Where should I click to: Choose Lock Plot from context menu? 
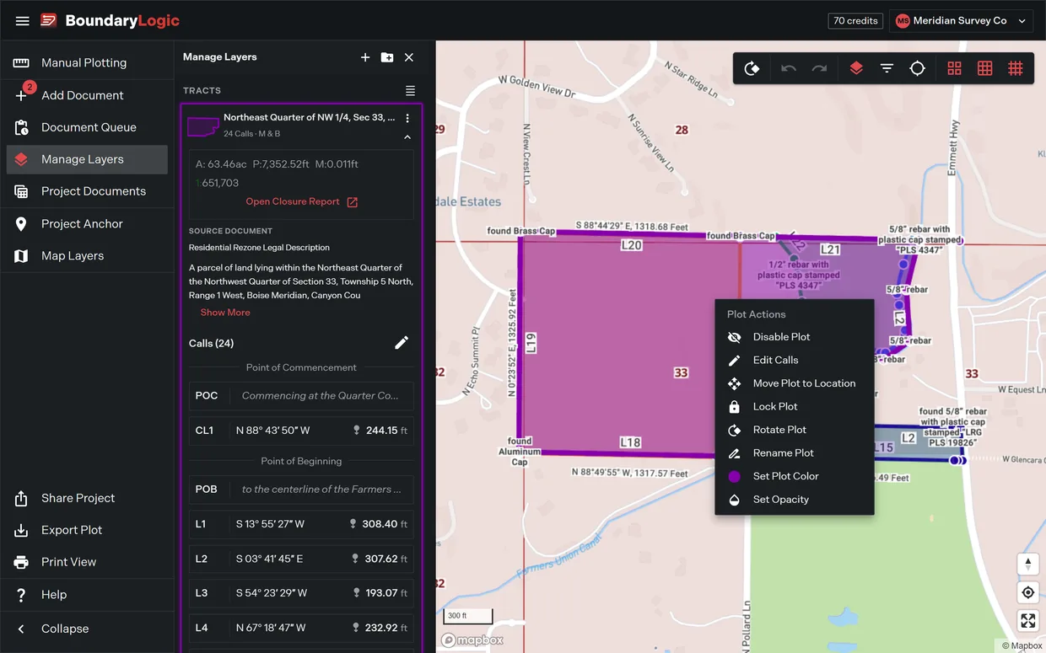[794, 406]
